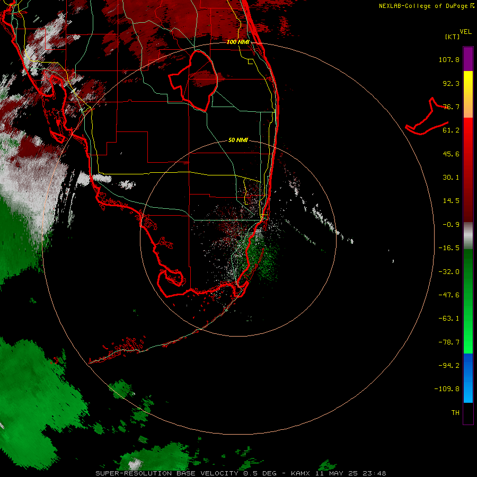477x477 pixels.
Task: Click the -94.2 velocity scale value
Action: tap(449, 365)
